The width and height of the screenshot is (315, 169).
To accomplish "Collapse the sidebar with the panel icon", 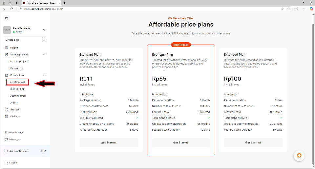I will click(x=7, y=18).
